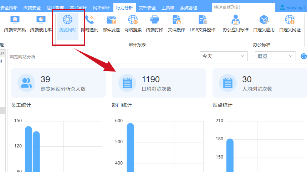The width and height of the screenshot is (307, 172).
Task: Open the 文件操作 icon
Action: click(176, 20)
